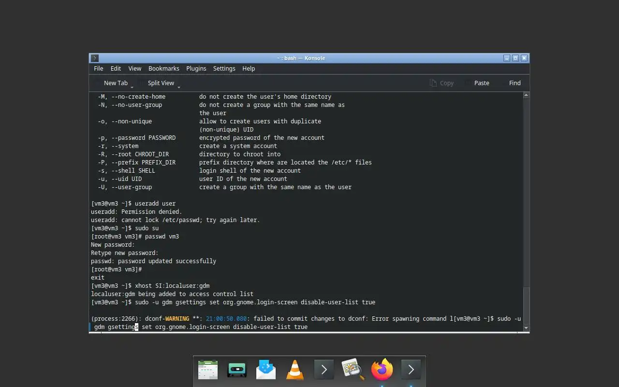Open the first terminal icon beside VLC in the dock
619x387 pixels.
[x=324, y=370]
